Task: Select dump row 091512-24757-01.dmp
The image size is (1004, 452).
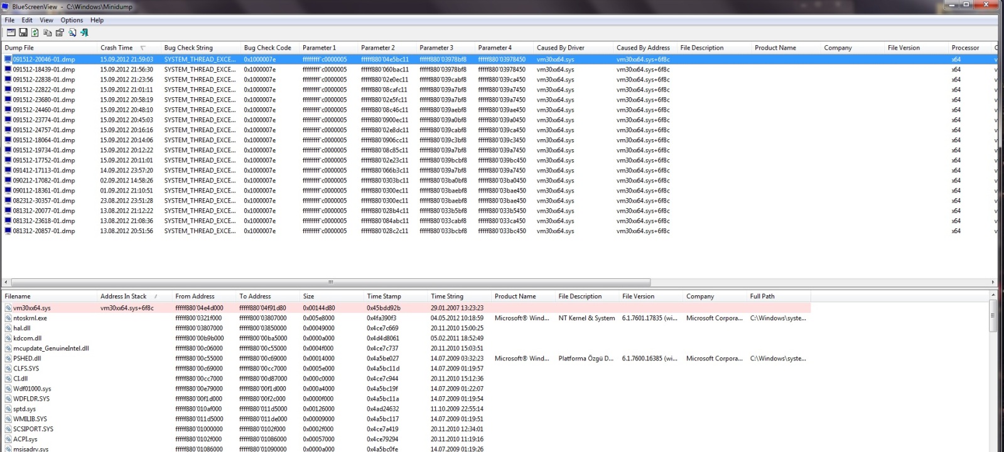Action: pyautogui.click(x=499, y=130)
